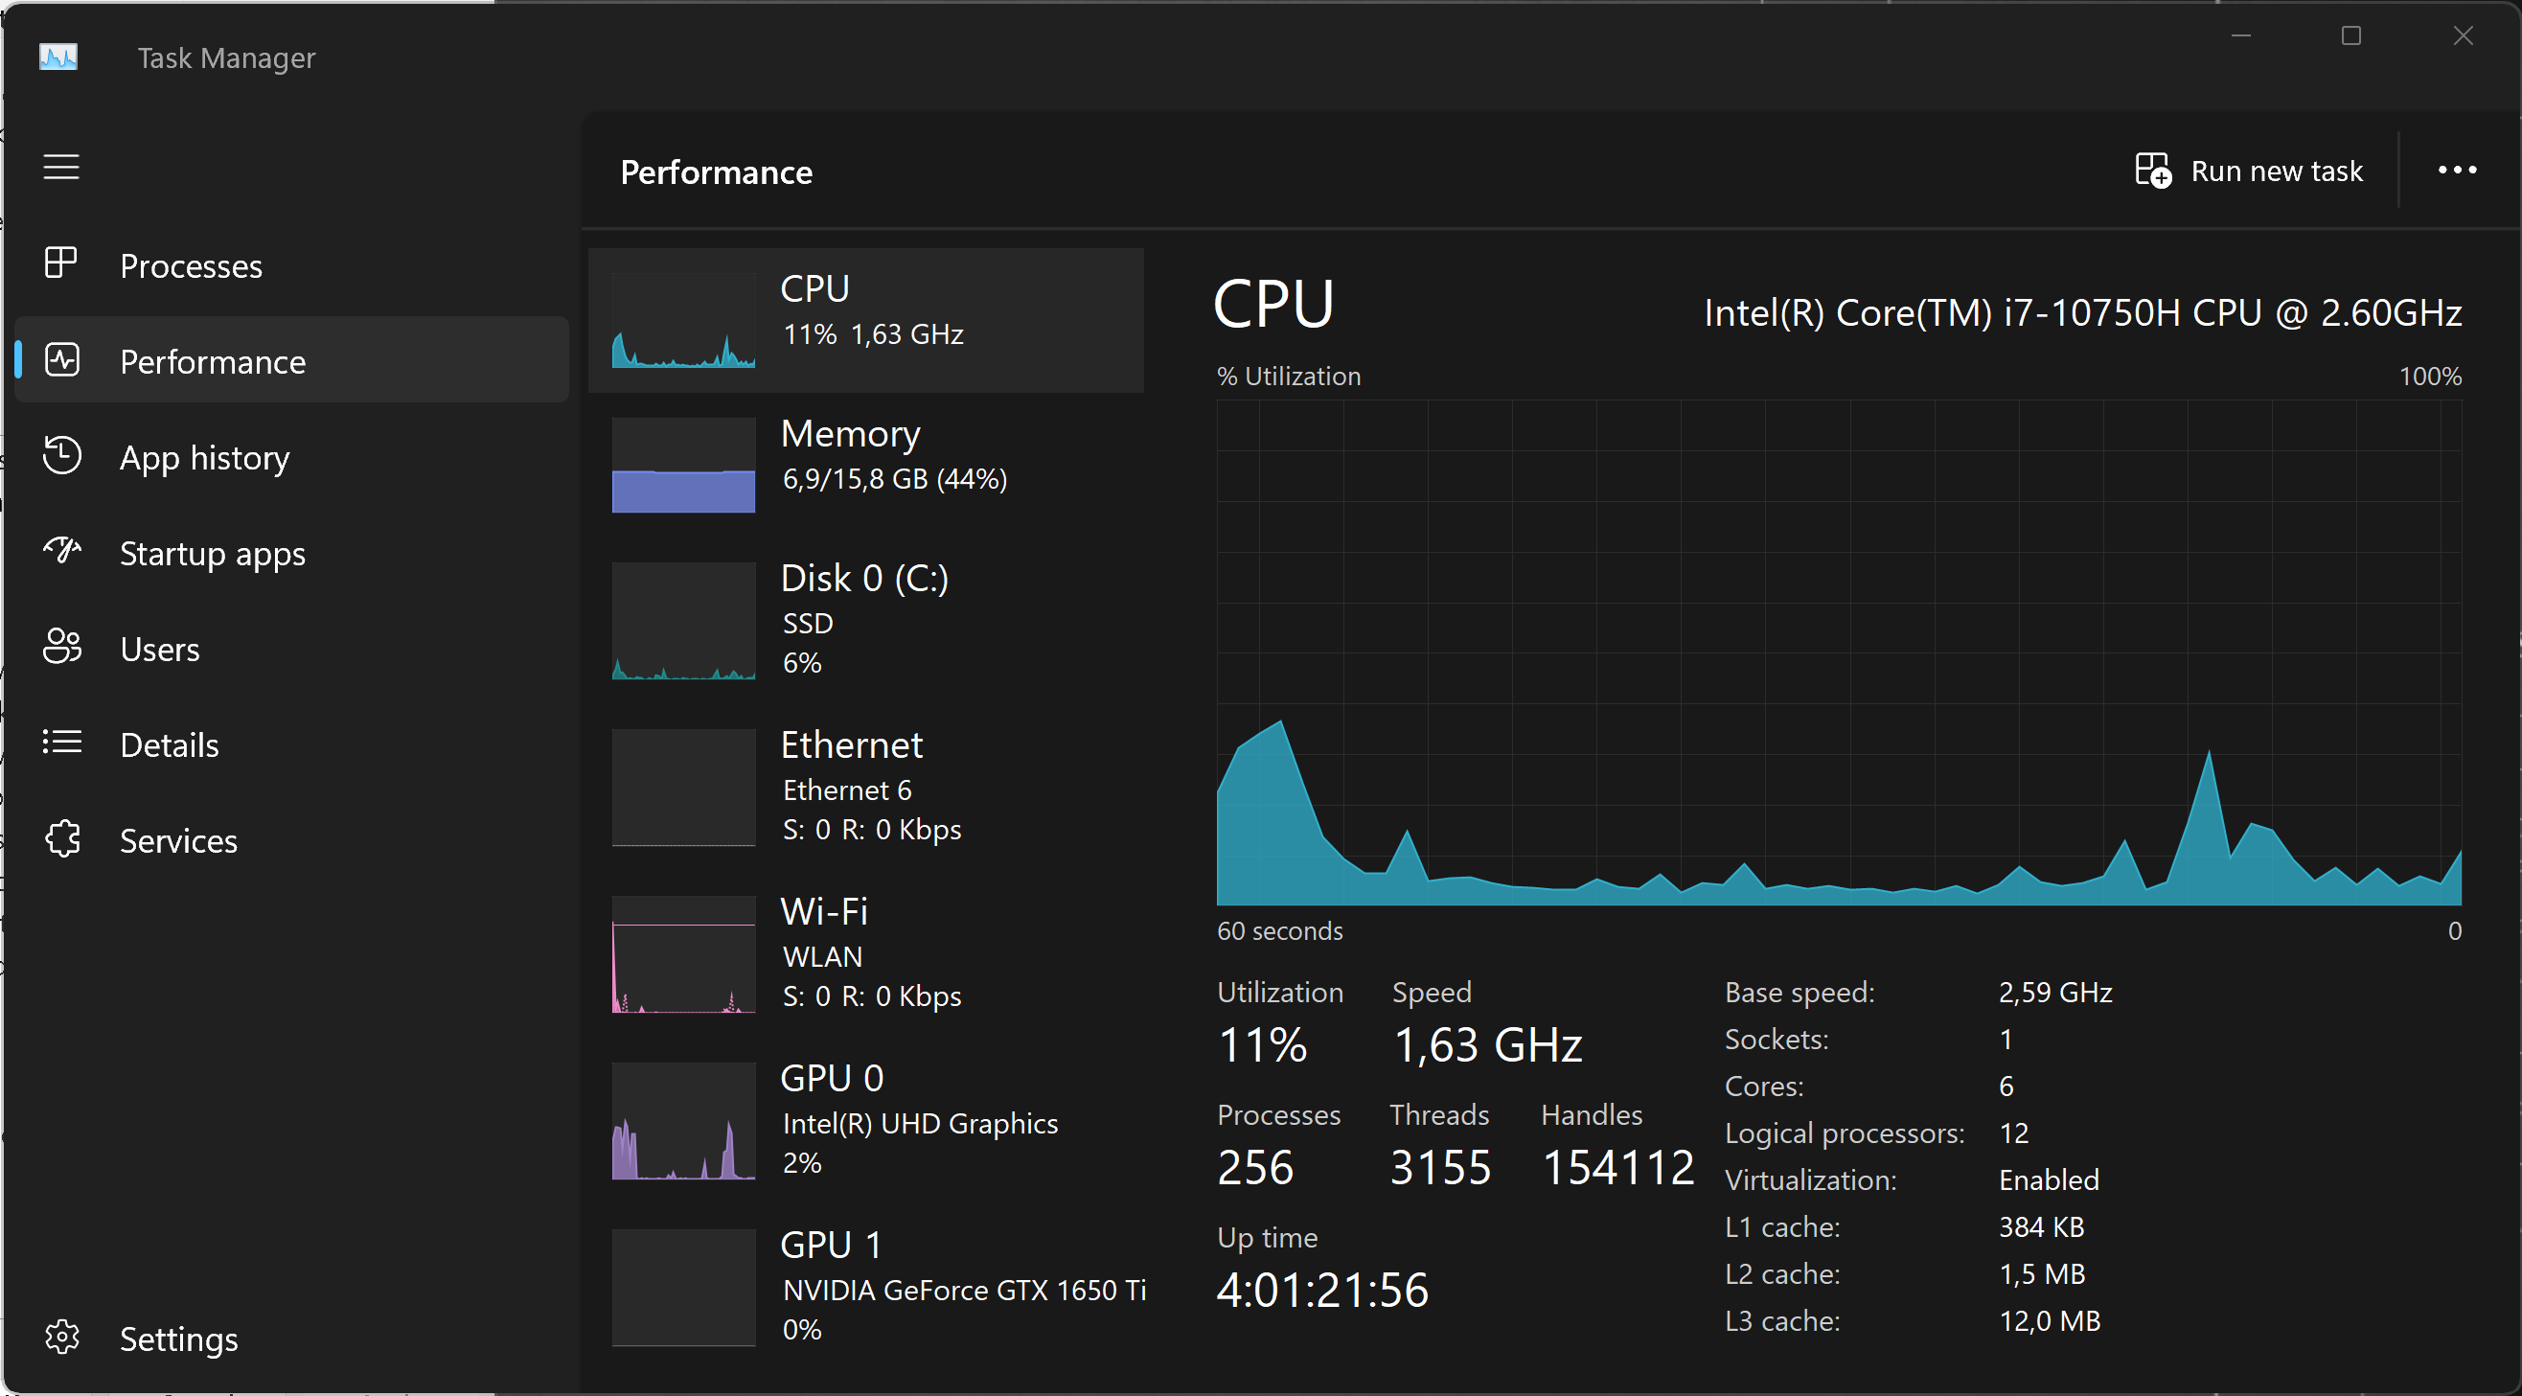Select the Performance tab icon
Screen dimensions: 2522x1396
point(61,360)
